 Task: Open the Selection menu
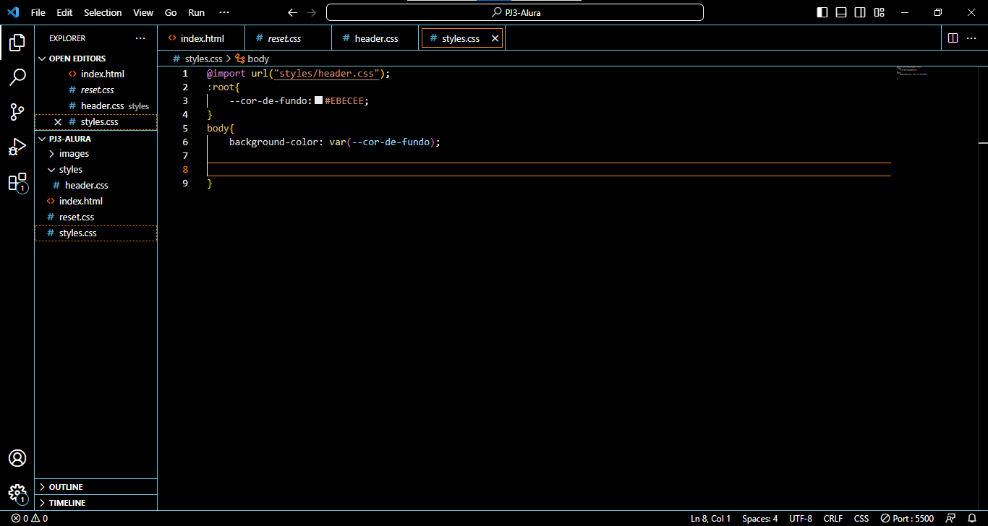point(103,12)
